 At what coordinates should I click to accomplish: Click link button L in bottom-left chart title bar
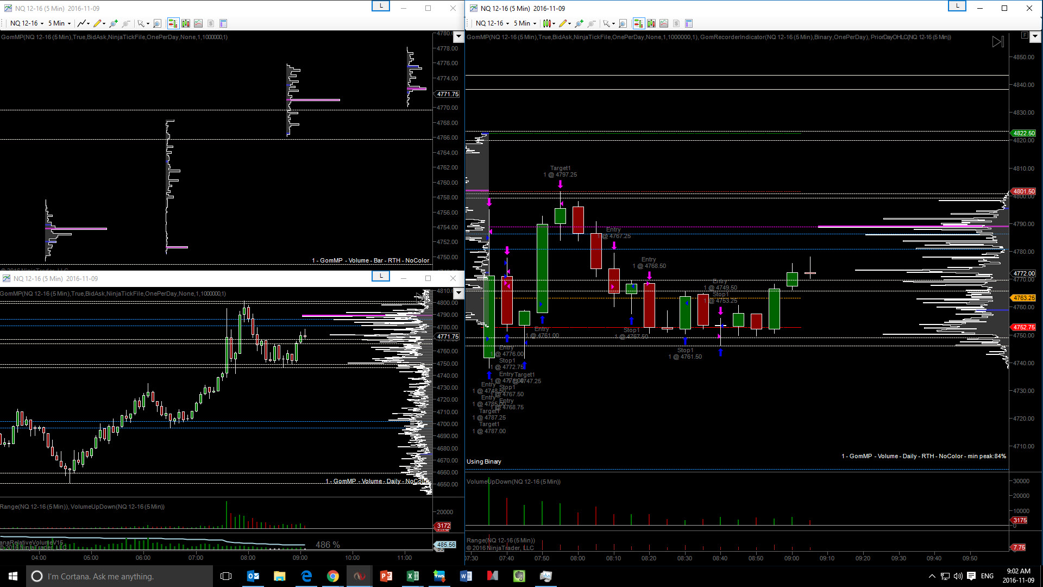[381, 276]
